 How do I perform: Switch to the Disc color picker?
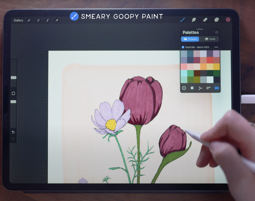184,88
